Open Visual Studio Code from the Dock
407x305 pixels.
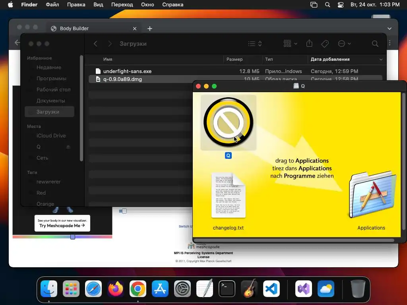coord(271,289)
